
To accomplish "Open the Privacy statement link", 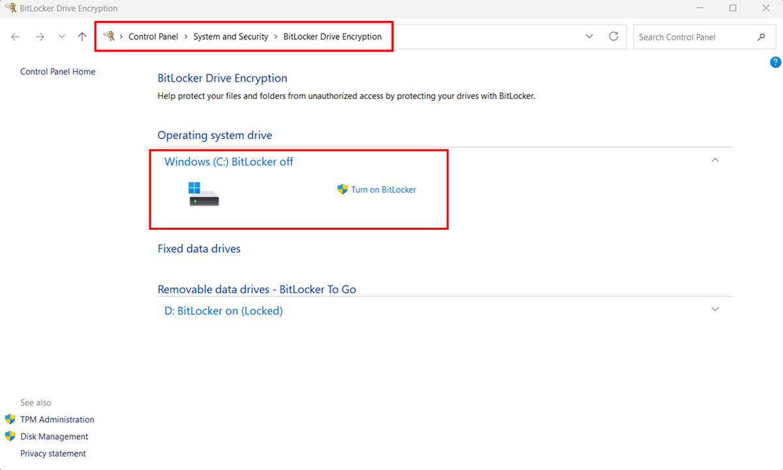I will [x=53, y=454].
